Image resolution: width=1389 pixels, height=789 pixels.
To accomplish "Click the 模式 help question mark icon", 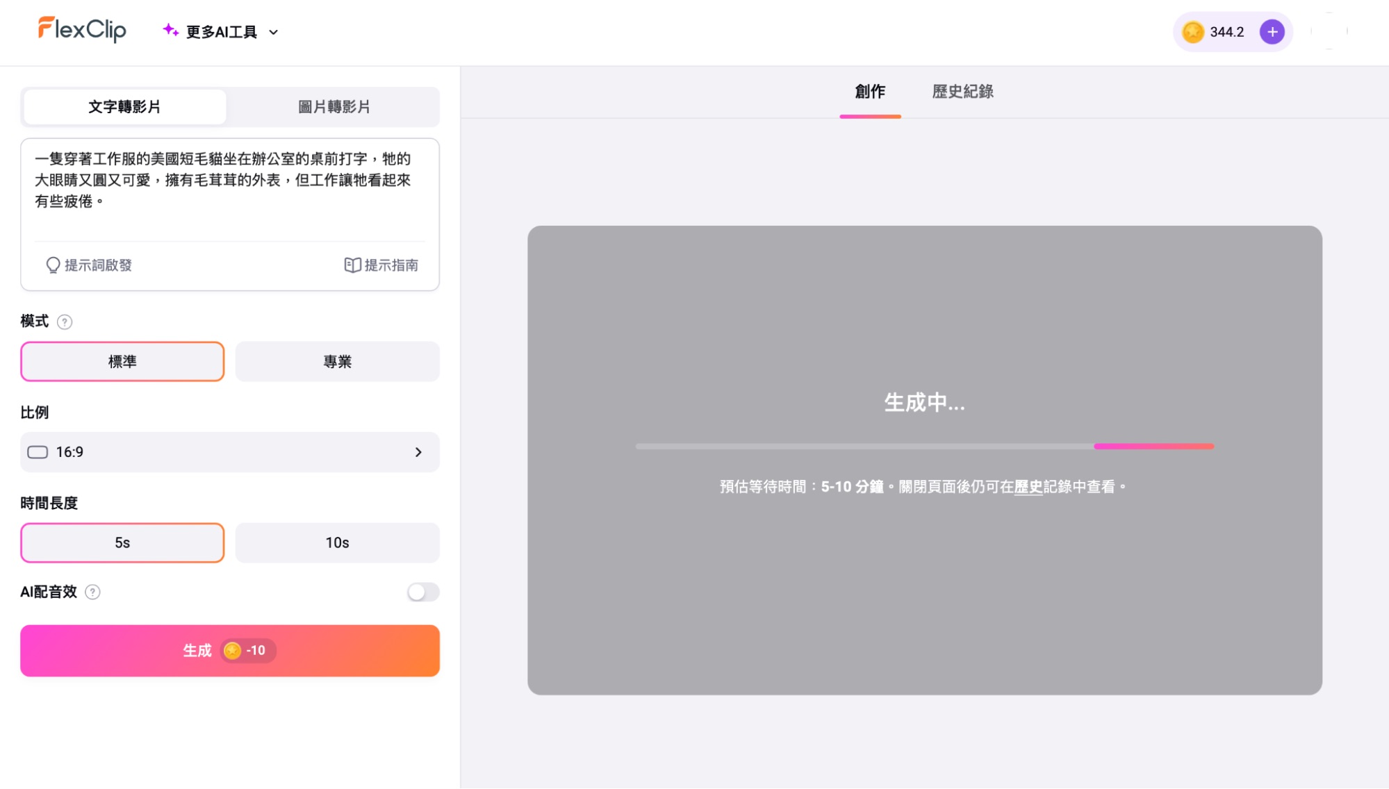I will coord(65,322).
